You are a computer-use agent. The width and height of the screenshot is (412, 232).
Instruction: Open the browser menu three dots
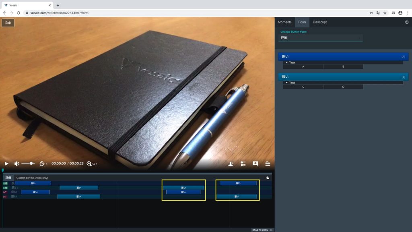click(408, 13)
